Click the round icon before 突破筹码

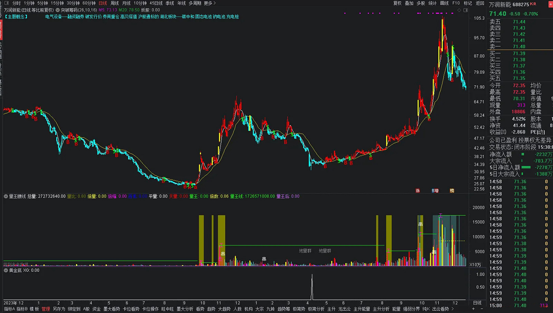(57, 10)
